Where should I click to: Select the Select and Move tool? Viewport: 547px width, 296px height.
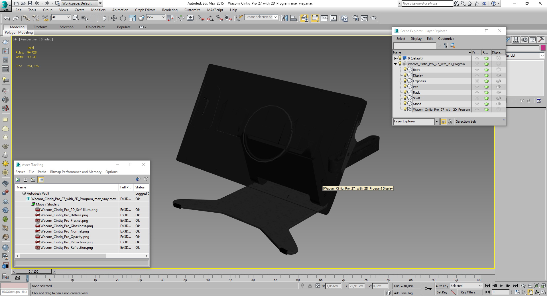click(114, 18)
